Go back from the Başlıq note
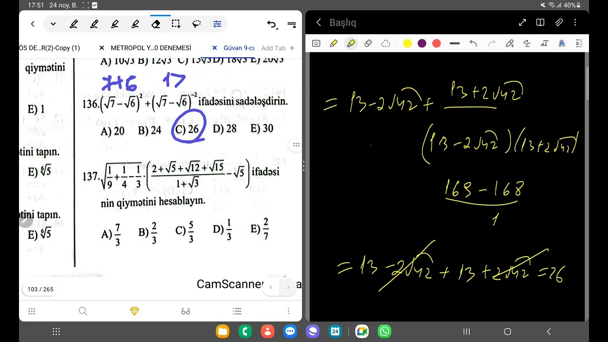This screenshot has height=342, width=608. coord(319,22)
